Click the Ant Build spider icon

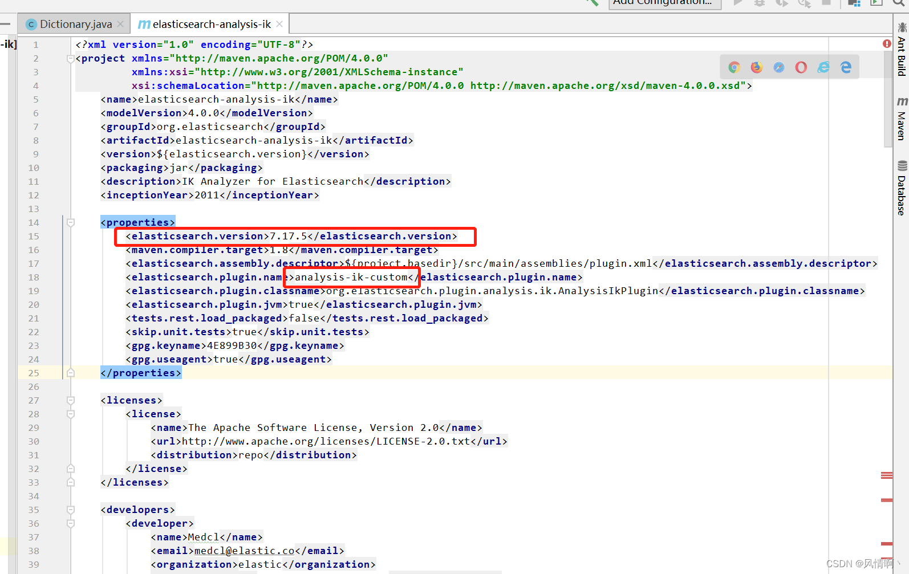(x=902, y=27)
